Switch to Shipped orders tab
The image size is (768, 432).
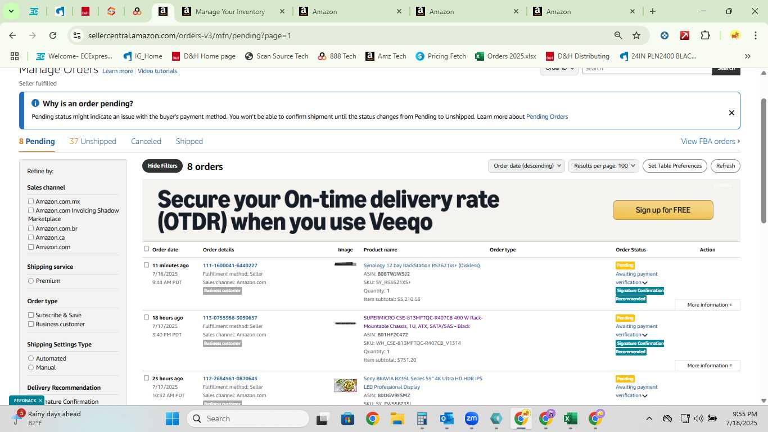pos(189,141)
